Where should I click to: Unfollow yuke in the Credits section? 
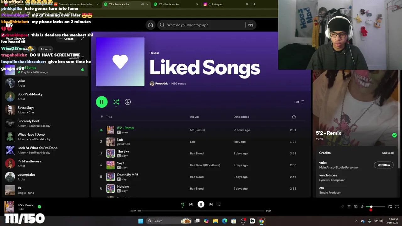pos(384,165)
